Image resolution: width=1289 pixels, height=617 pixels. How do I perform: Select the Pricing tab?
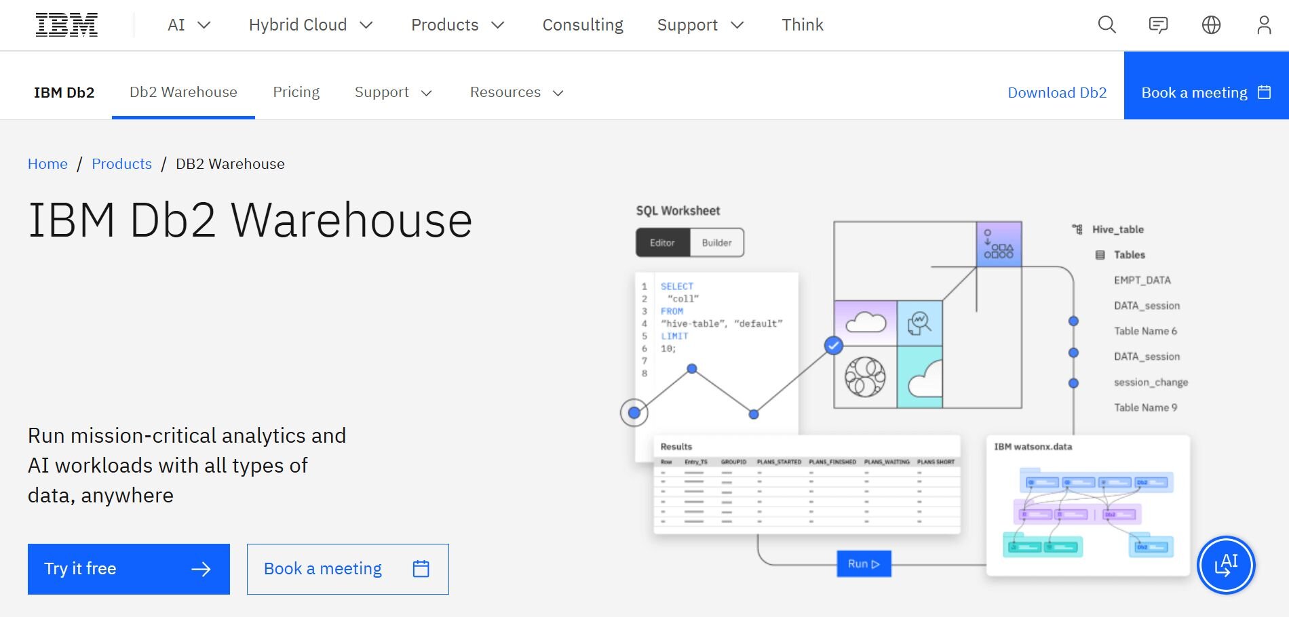(296, 92)
